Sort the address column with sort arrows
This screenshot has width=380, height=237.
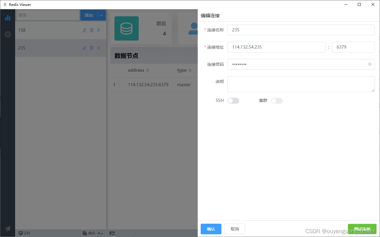coord(148,70)
